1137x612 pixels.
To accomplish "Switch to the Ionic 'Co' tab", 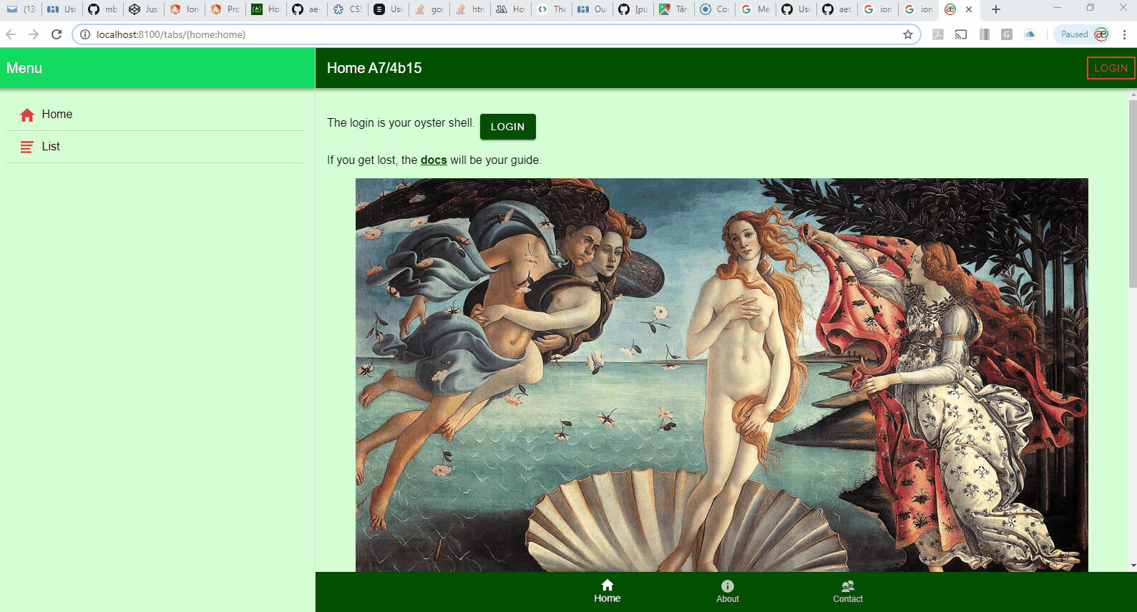I will coord(714,9).
